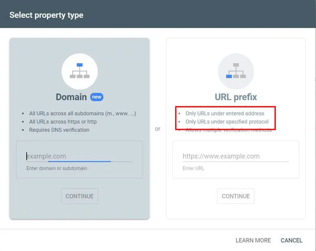Click CONTINUE under the URL prefix option

click(x=236, y=196)
